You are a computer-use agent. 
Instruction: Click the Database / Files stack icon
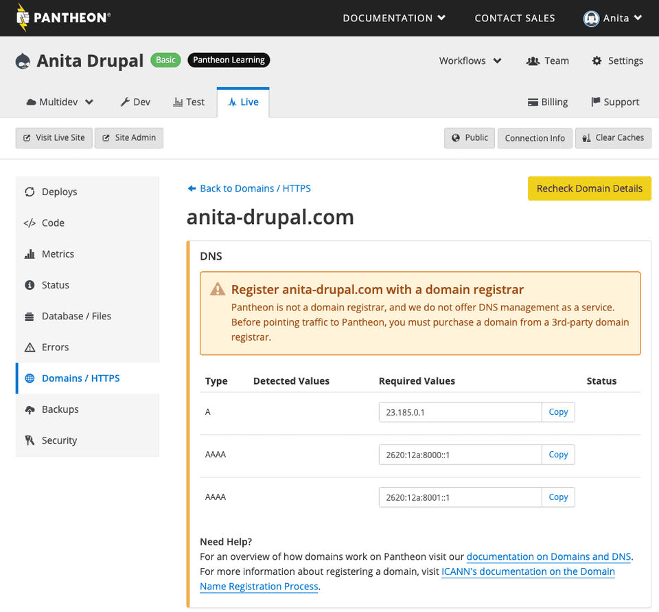tap(30, 317)
